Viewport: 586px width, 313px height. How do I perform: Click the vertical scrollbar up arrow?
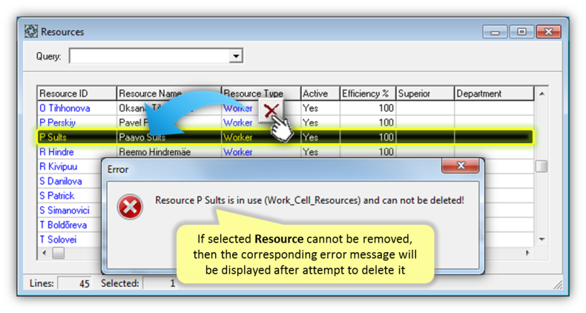point(541,93)
